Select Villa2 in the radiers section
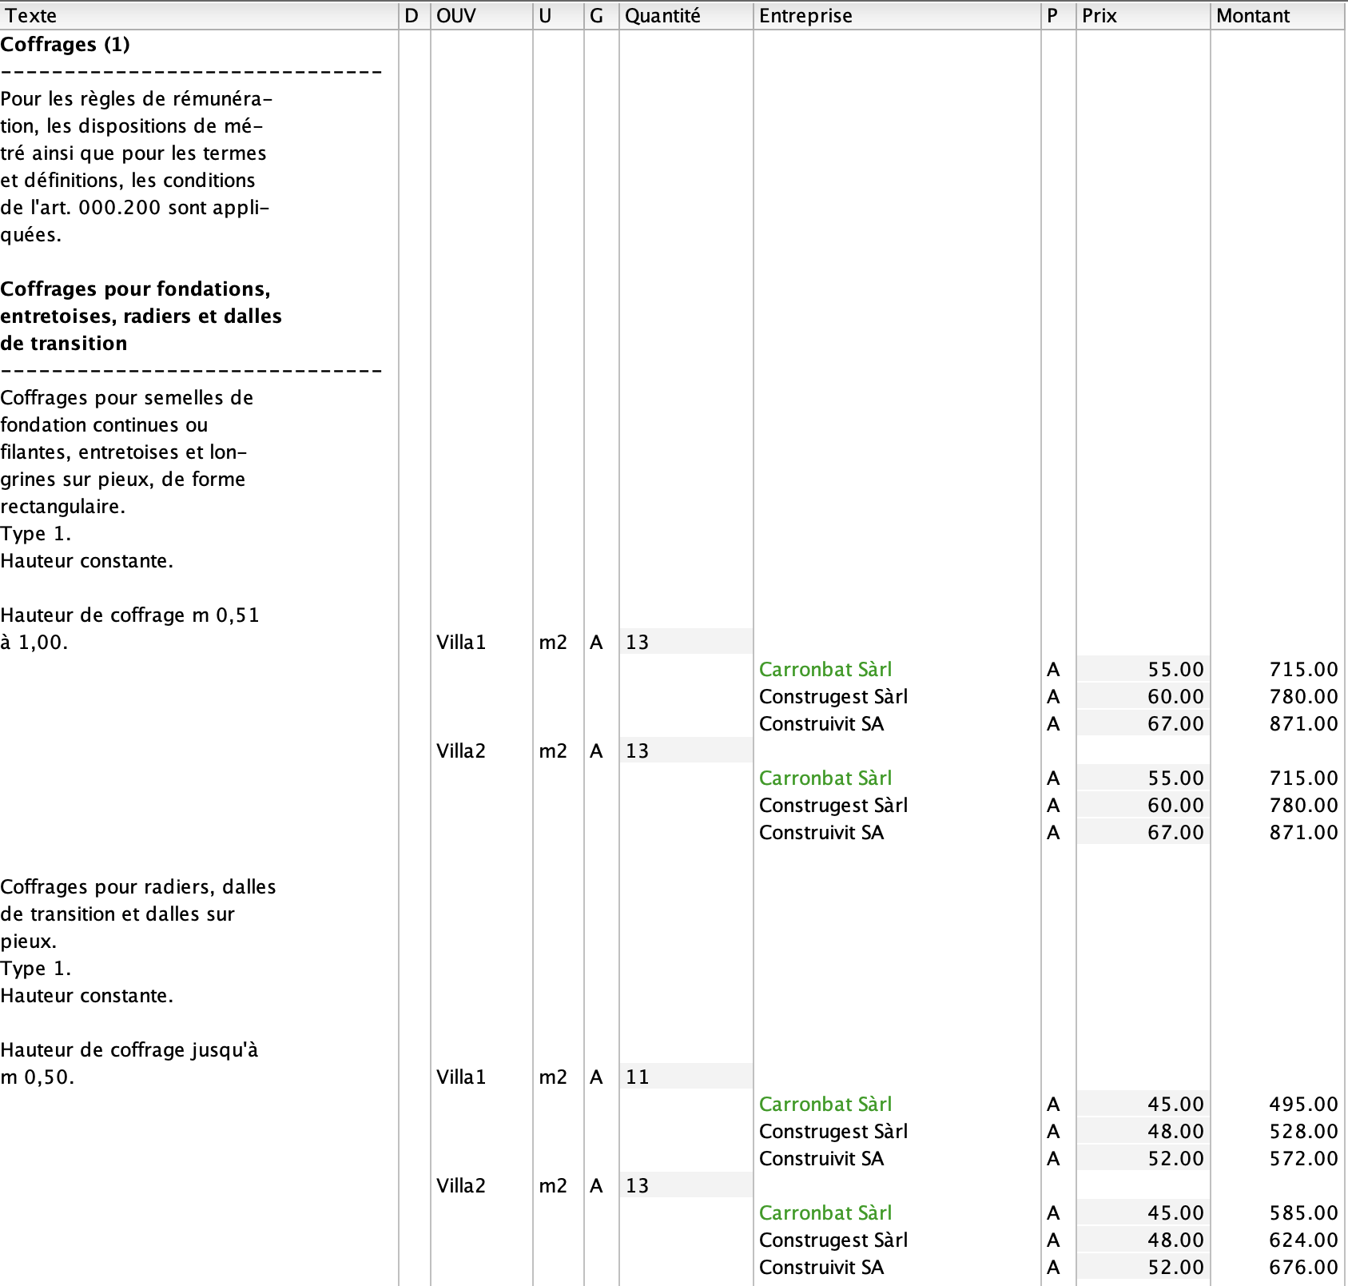 (x=461, y=1186)
